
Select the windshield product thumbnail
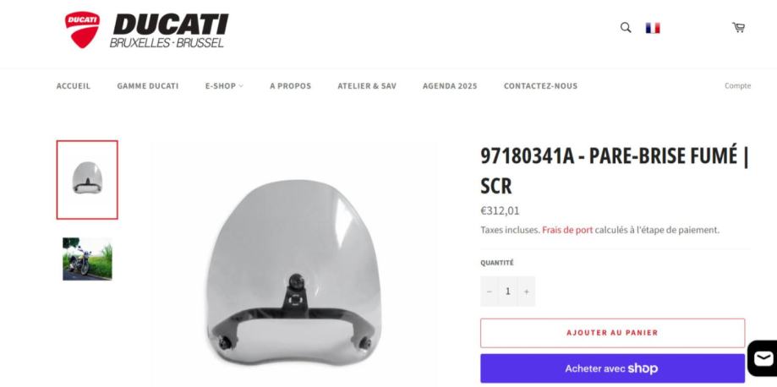click(87, 179)
